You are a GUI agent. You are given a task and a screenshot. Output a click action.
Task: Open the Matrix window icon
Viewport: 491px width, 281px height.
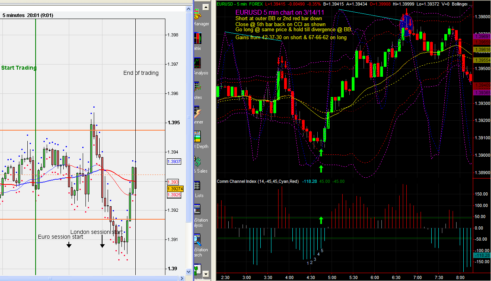[197, 38]
